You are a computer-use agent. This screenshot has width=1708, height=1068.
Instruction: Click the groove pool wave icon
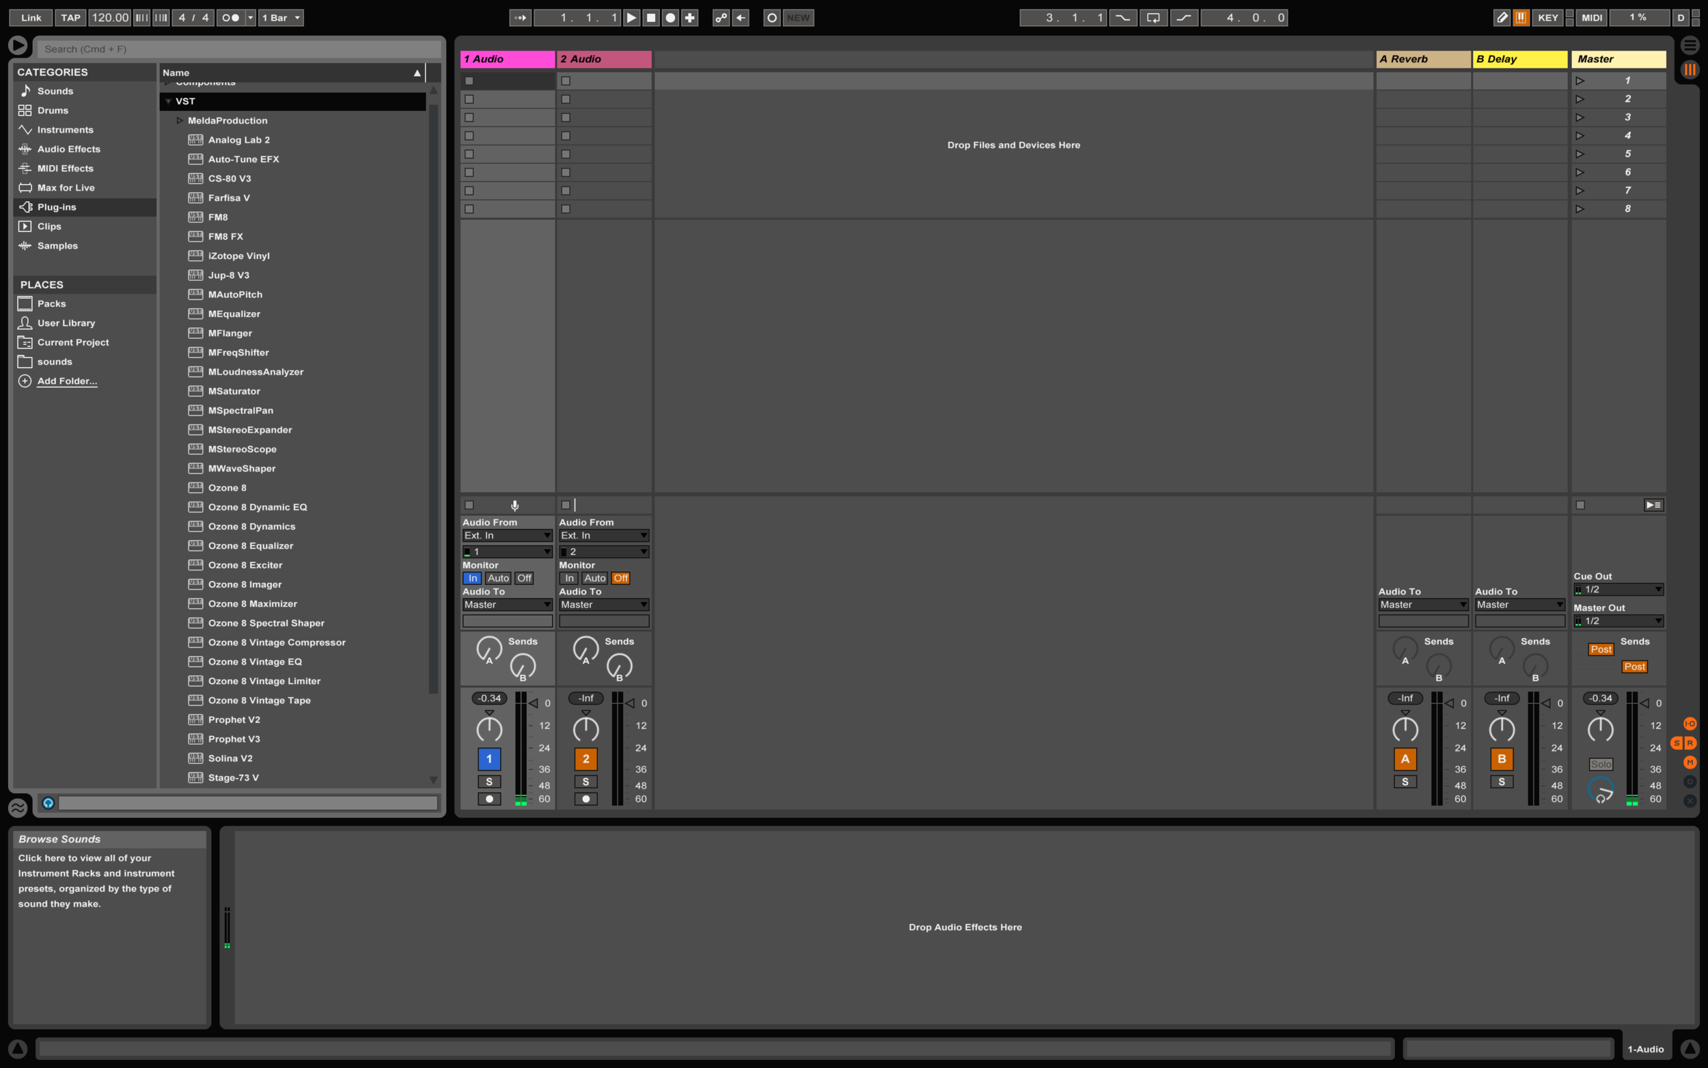[x=18, y=807]
